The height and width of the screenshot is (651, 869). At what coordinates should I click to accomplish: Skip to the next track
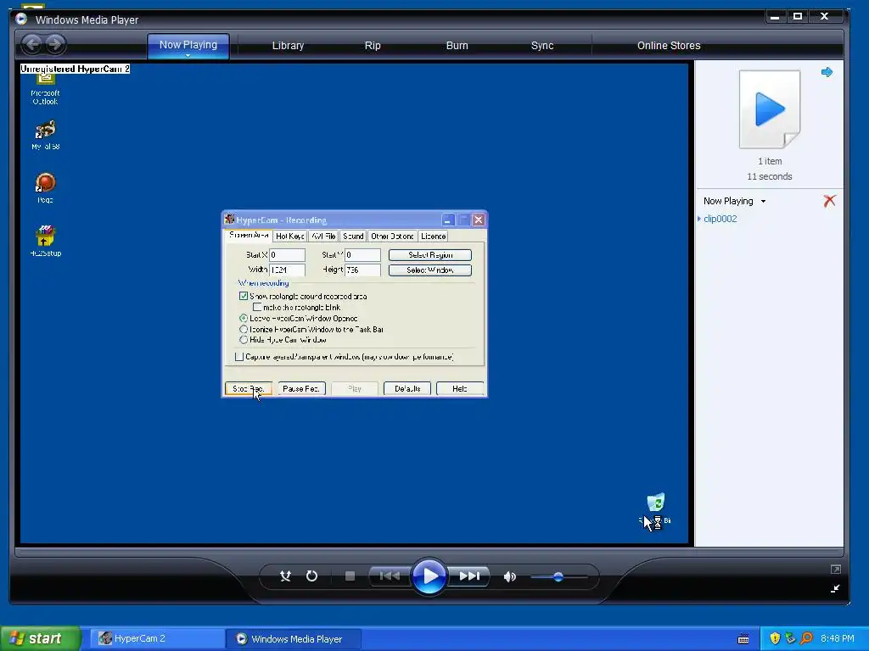468,576
